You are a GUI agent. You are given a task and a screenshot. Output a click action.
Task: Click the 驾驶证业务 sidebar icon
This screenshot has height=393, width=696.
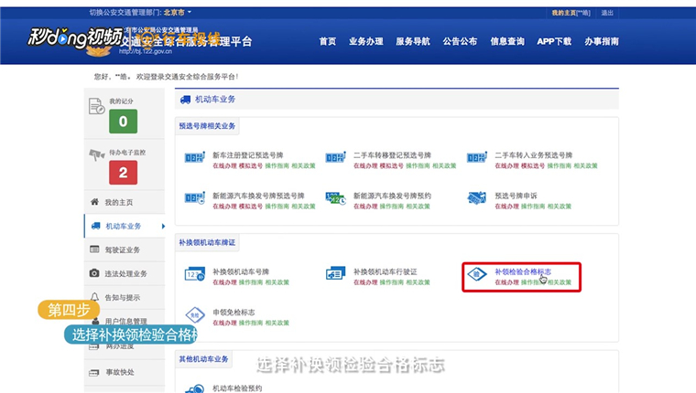pos(94,250)
